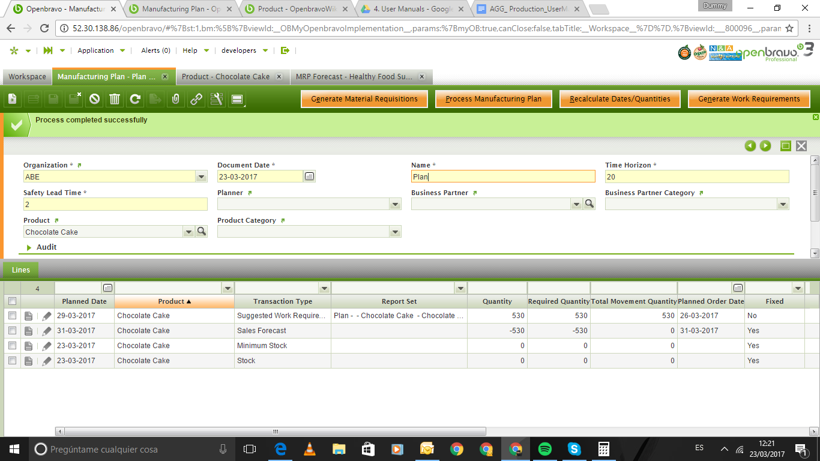This screenshot has height=461, width=820.
Task: Open Skype from the taskbar
Action: 574,449
